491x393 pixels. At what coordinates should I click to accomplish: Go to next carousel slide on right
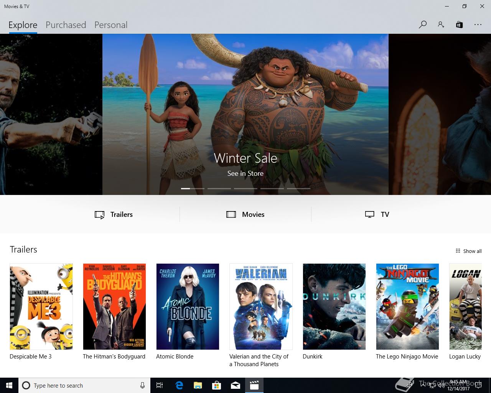(440, 114)
